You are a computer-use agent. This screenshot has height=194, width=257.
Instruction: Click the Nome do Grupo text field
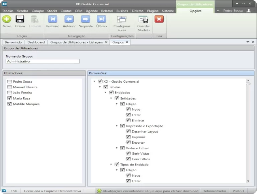42,61
